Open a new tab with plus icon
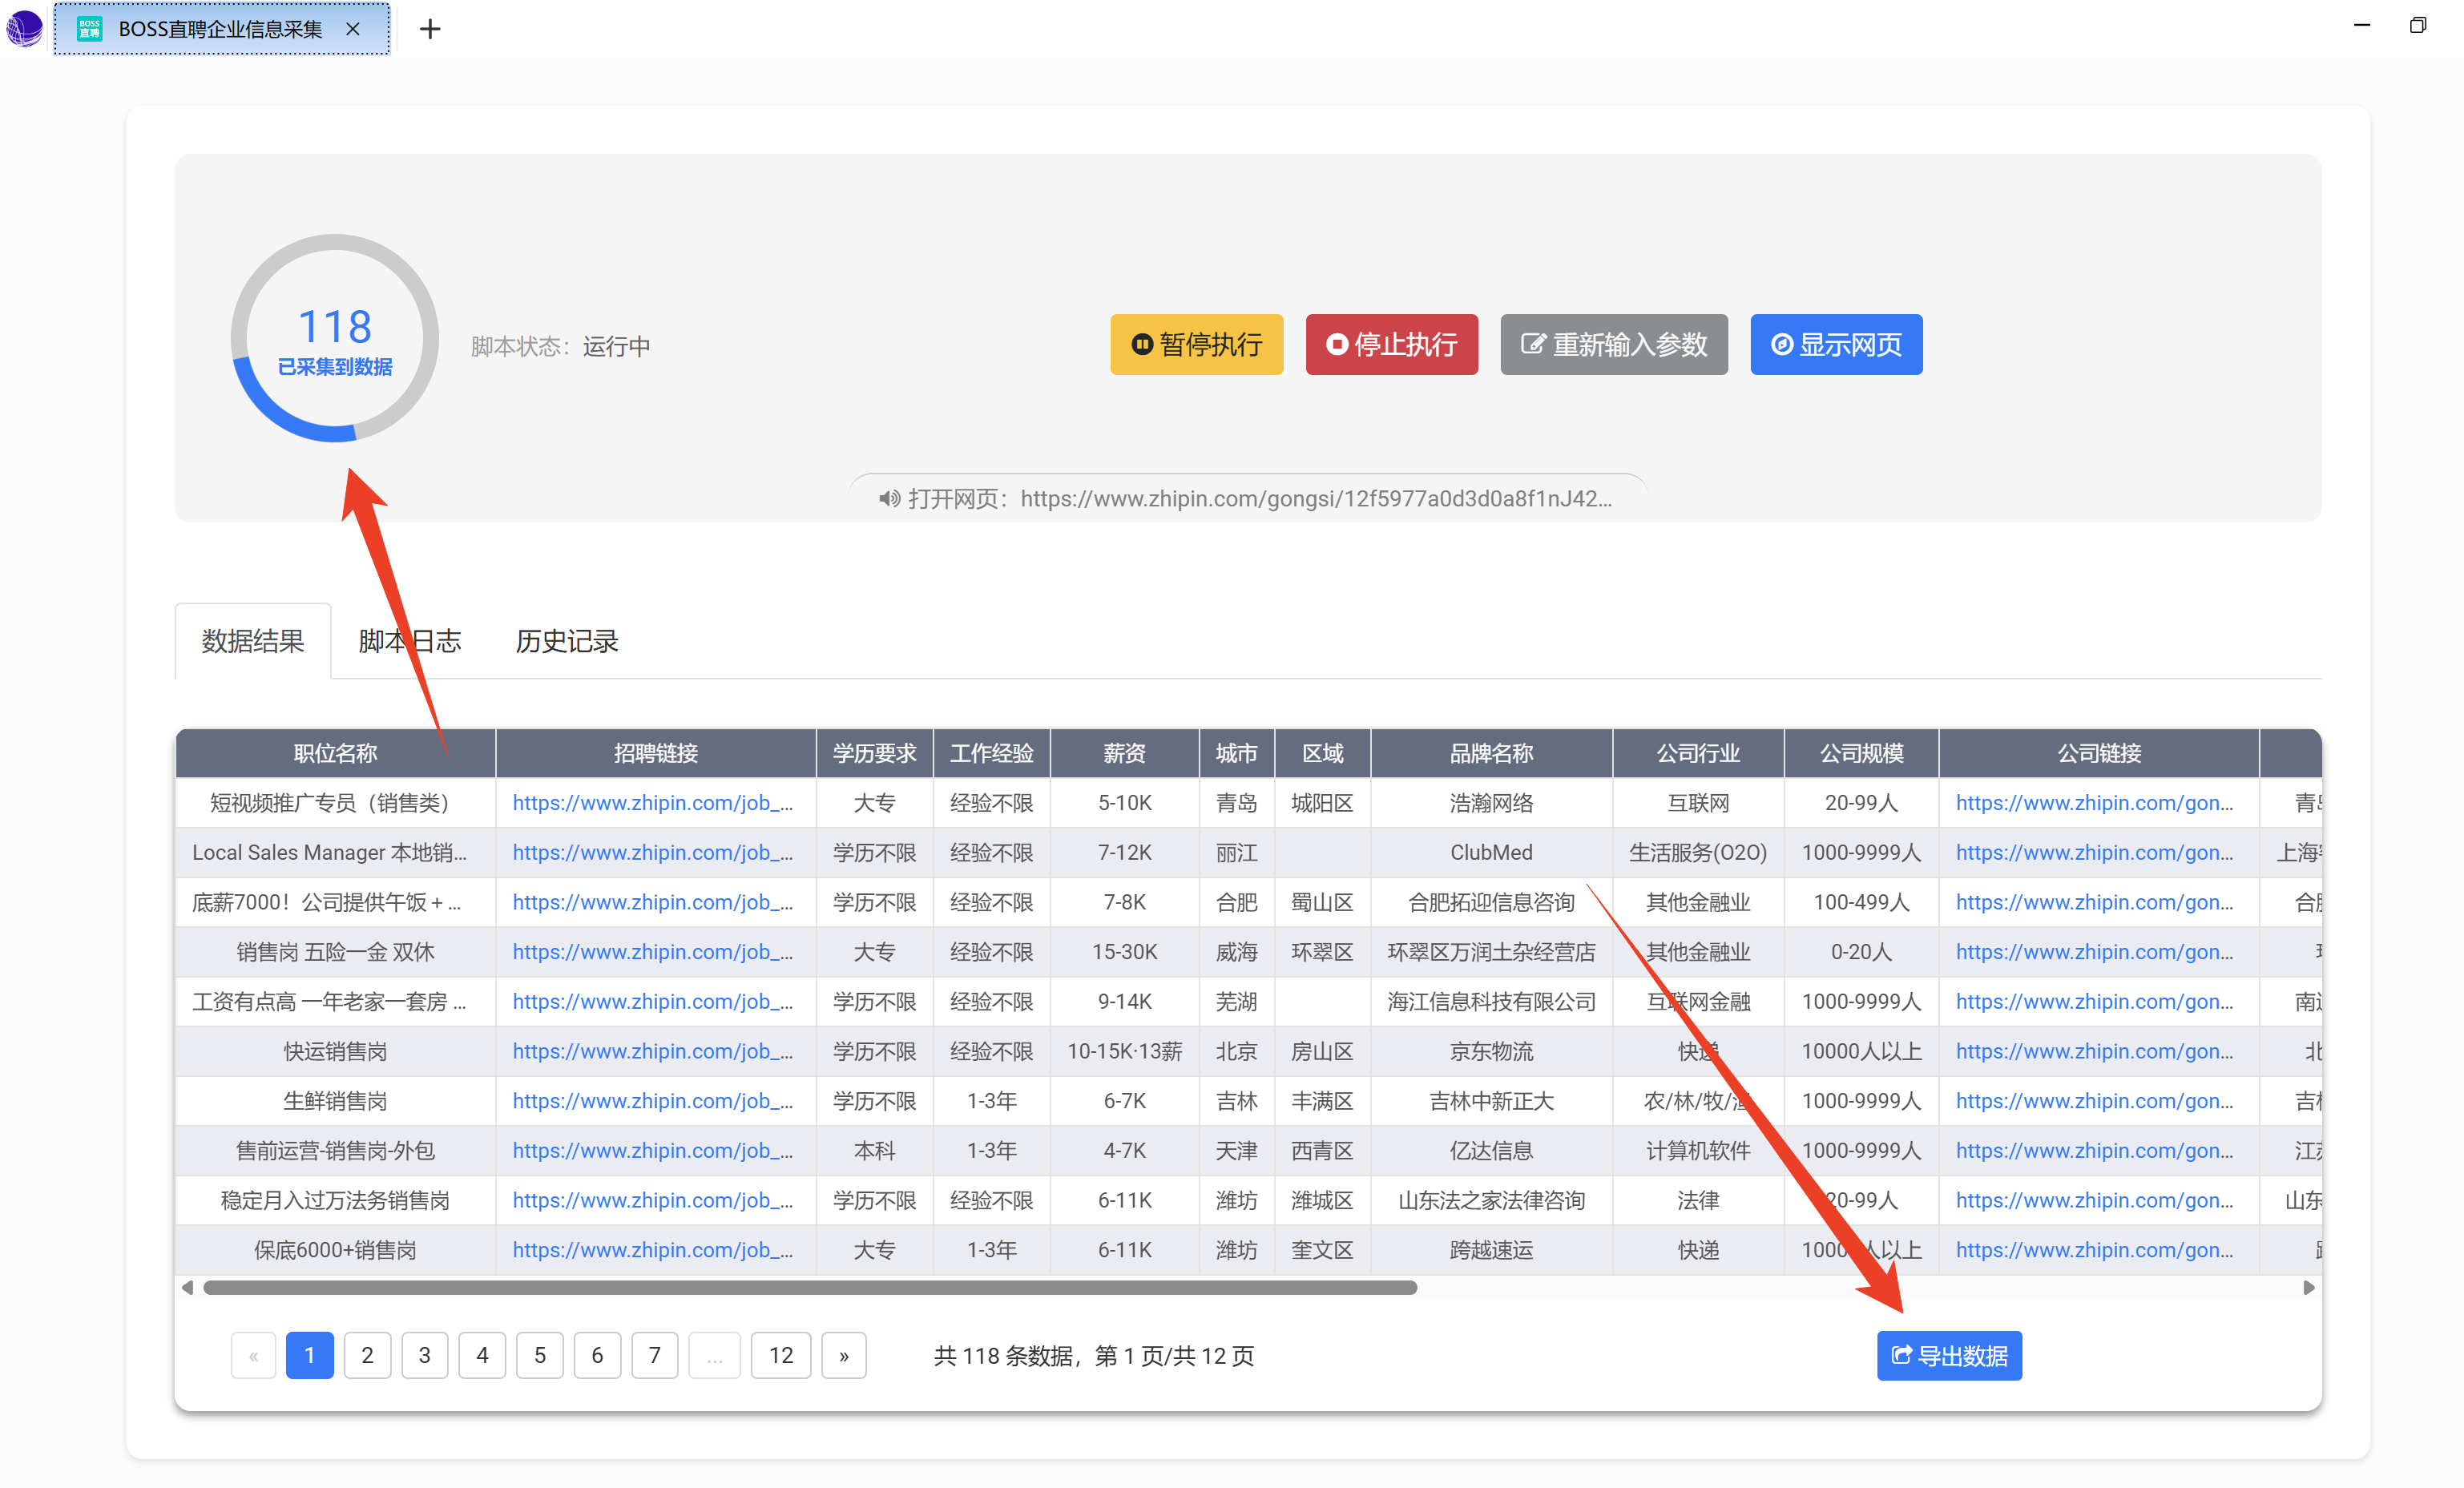This screenshot has height=1488, width=2464. click(430, 29)
